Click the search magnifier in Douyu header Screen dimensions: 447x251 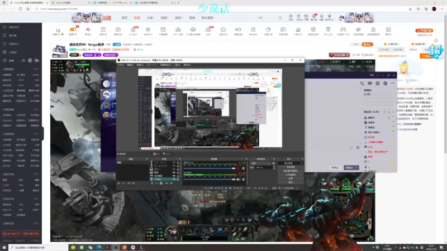pyautogui.click(x=280, y=18)
